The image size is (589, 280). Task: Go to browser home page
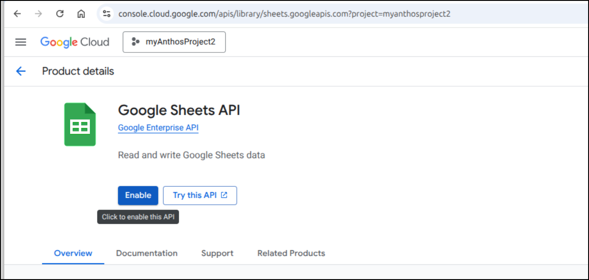click(x=81, y=14)
